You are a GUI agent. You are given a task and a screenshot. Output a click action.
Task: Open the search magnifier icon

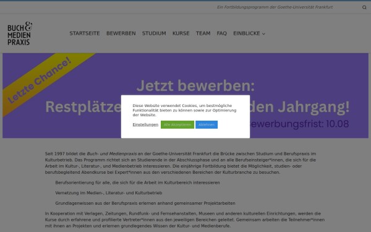click(x=364, y=7)
